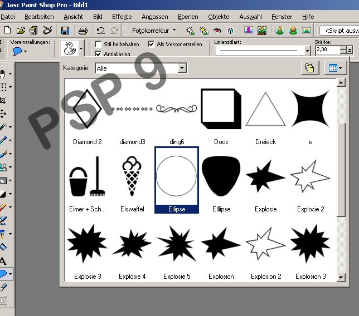Click the Browse (file browser) icon
359x316 pixels.
[x=33, y=31]
